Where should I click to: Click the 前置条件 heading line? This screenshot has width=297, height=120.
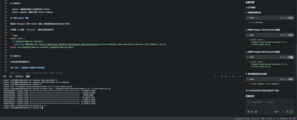(15, 3)
